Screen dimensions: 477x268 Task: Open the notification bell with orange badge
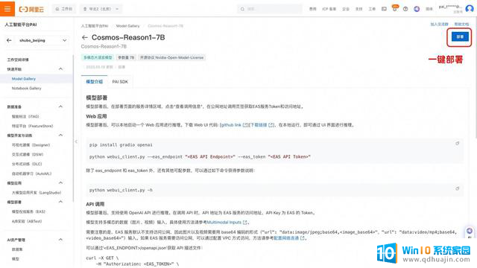[x=394, y=9]
